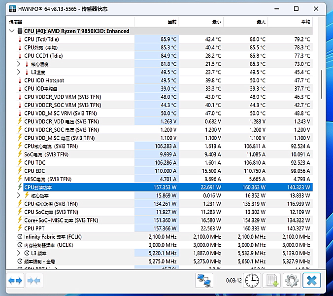Close sensors with the blue X button
The image size is (333, 296).
click(x=311, y=280)
